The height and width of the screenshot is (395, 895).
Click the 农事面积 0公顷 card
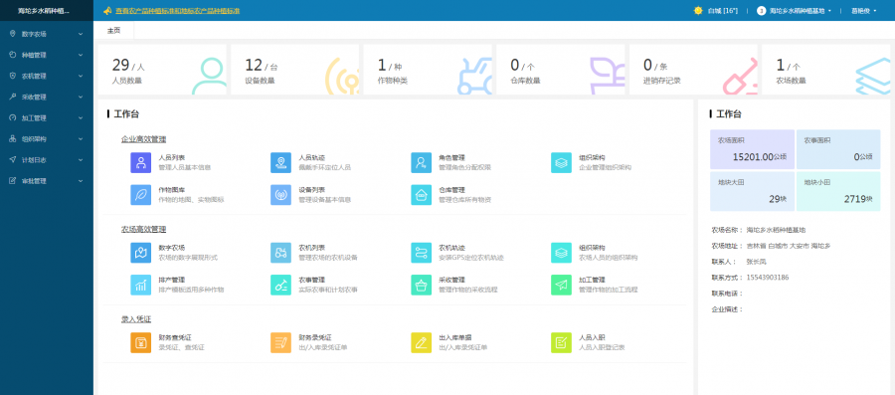(x=838, y=149)
